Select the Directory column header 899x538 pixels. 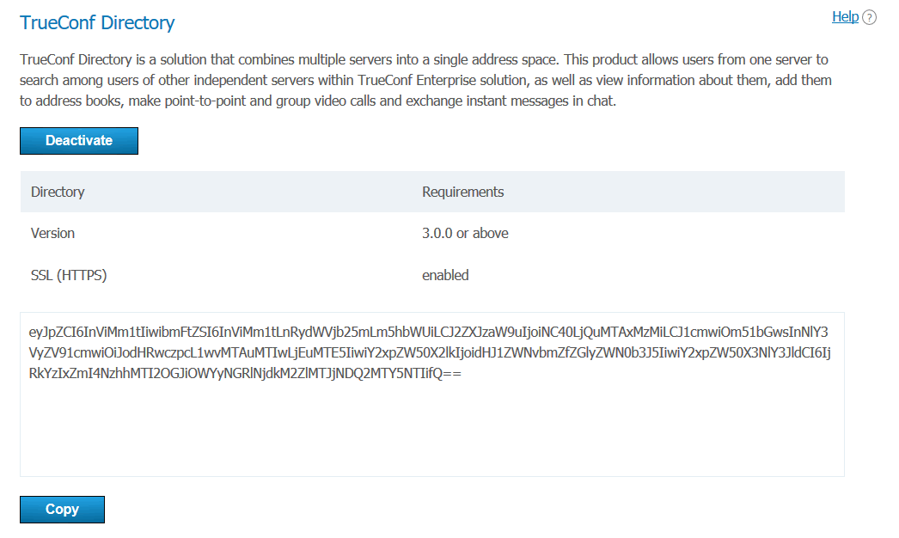pyautogui.click(x=58, y=192)
